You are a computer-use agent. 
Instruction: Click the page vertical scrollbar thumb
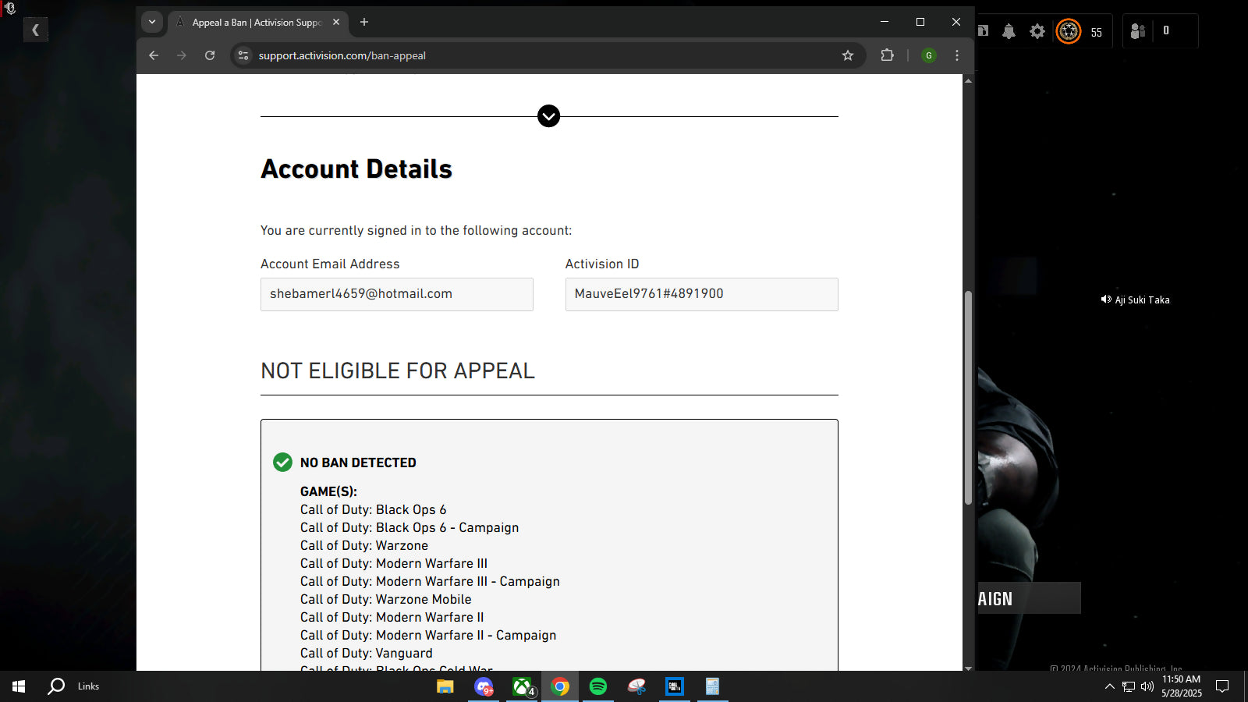tap(968, 398)
